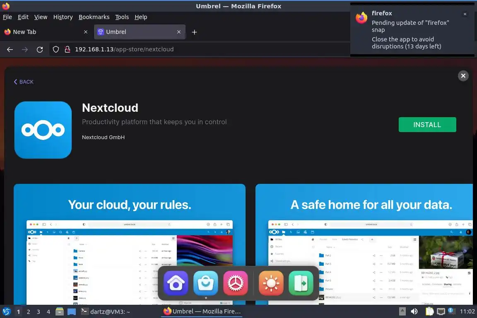The image size is (477, 318).
Task: Open the Tools menu
Action: pos(122,17)
